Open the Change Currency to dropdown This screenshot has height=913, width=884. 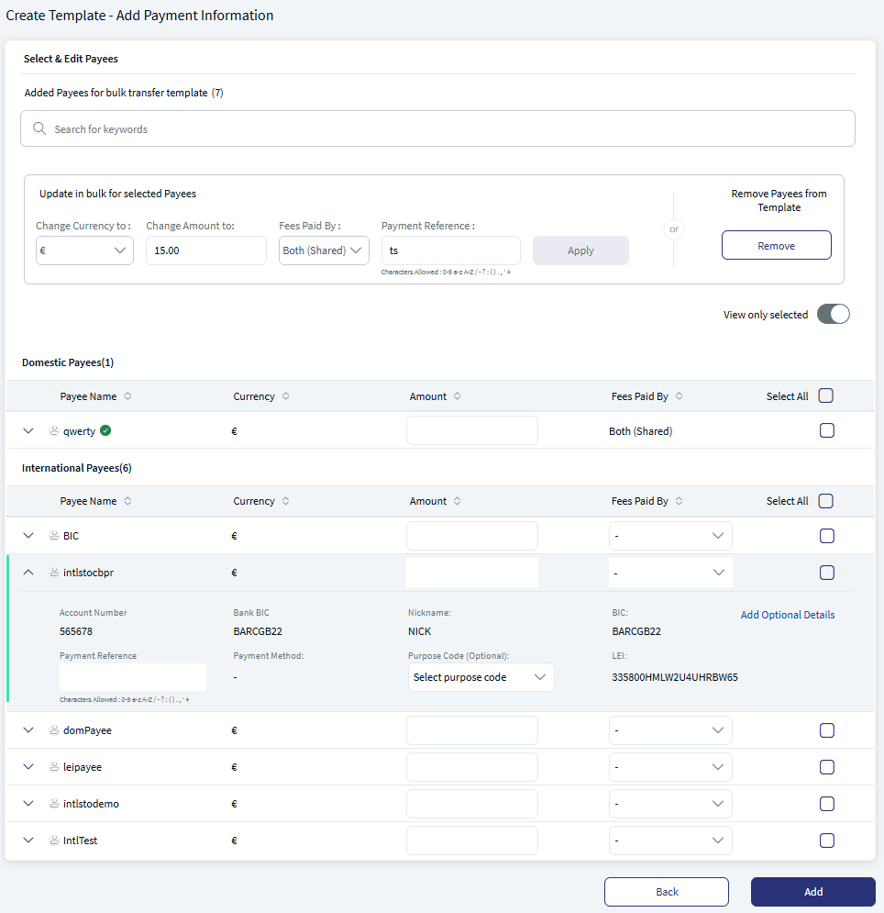(x=84, y=251)
